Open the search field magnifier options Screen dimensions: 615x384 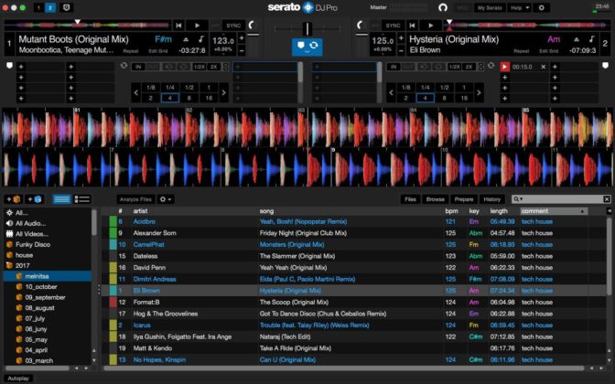pos(518,199)
